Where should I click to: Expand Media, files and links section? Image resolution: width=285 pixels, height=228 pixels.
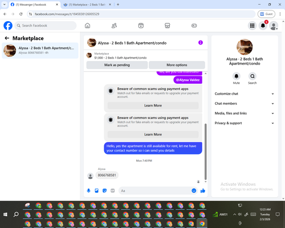point(245,113)
